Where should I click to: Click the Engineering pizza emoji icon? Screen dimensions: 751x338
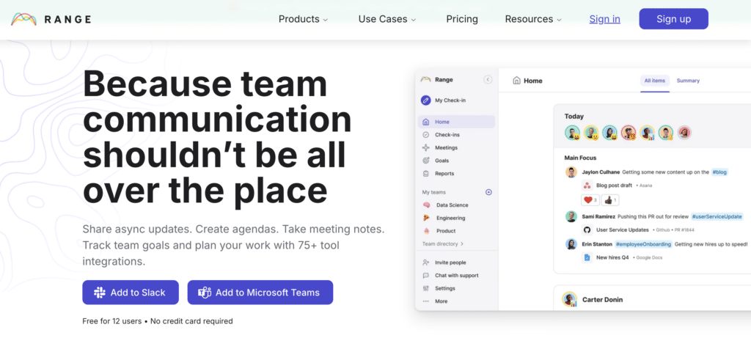[x=427, y=218]
